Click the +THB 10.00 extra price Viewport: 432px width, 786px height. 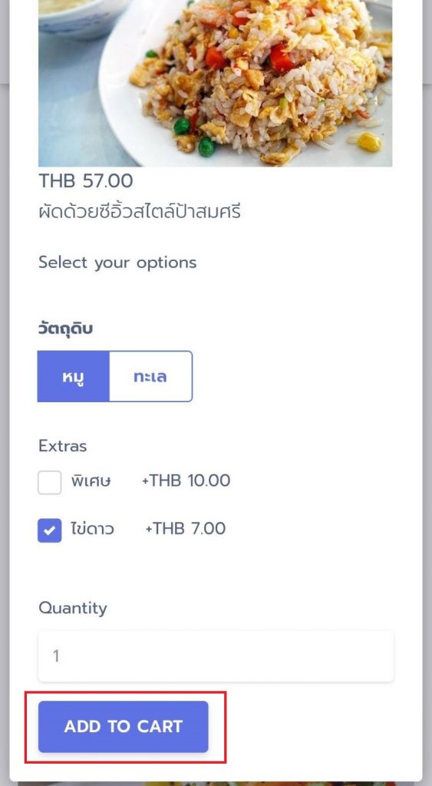click(x=186, y=481)
